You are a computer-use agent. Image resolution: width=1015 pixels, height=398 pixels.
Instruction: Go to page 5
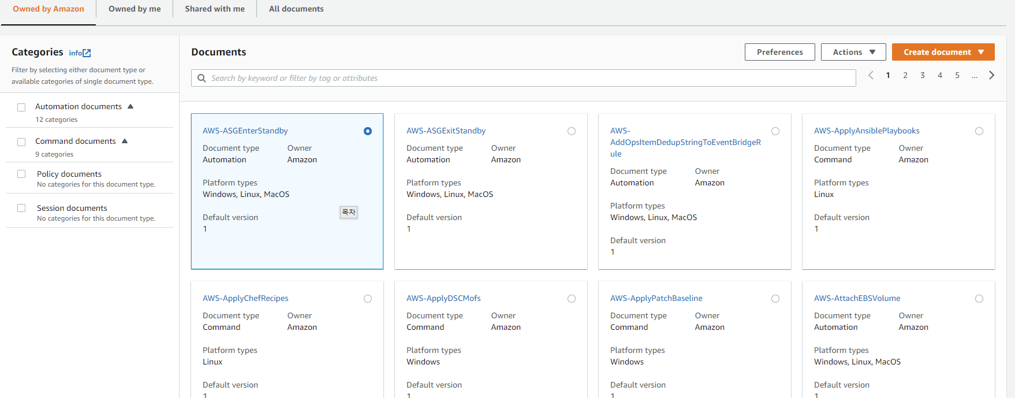(957, 75)
